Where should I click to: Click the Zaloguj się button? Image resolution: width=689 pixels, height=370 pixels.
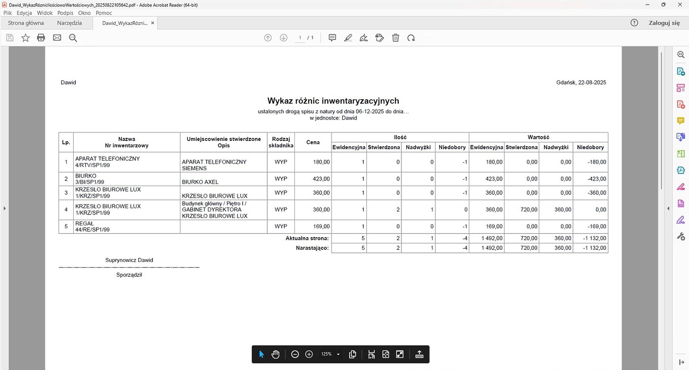coord(664,23)
